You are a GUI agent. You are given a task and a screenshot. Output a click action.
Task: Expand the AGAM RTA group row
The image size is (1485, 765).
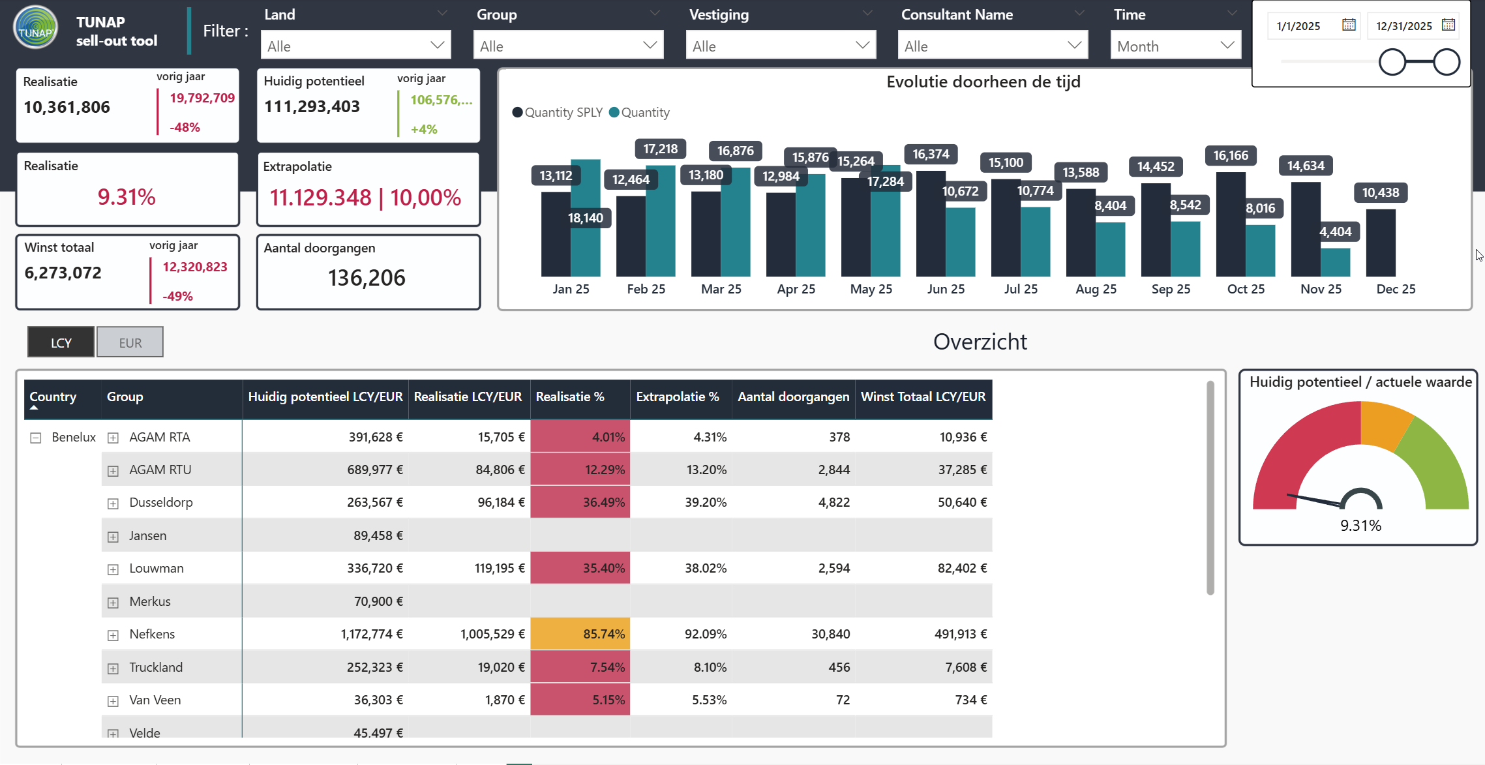pyautogui.click(x=113, y=438)
